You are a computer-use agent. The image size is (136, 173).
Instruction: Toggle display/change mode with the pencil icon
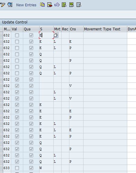(x=2, y=5)
